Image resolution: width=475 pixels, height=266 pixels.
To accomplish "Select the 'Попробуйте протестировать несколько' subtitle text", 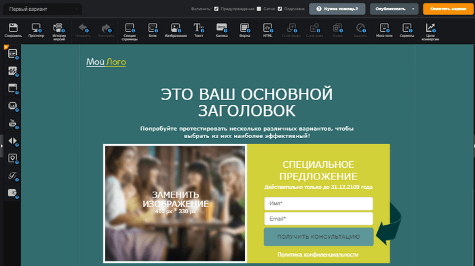I will pos(246,132).
